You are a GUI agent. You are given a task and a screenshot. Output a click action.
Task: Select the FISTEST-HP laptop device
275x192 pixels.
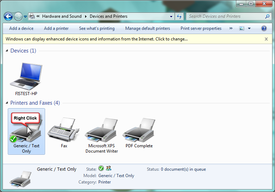(26, 79)
